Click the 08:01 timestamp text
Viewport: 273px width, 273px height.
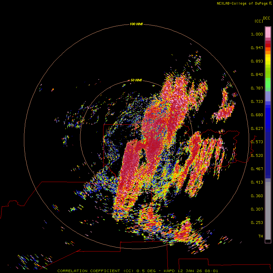point(211,271)
